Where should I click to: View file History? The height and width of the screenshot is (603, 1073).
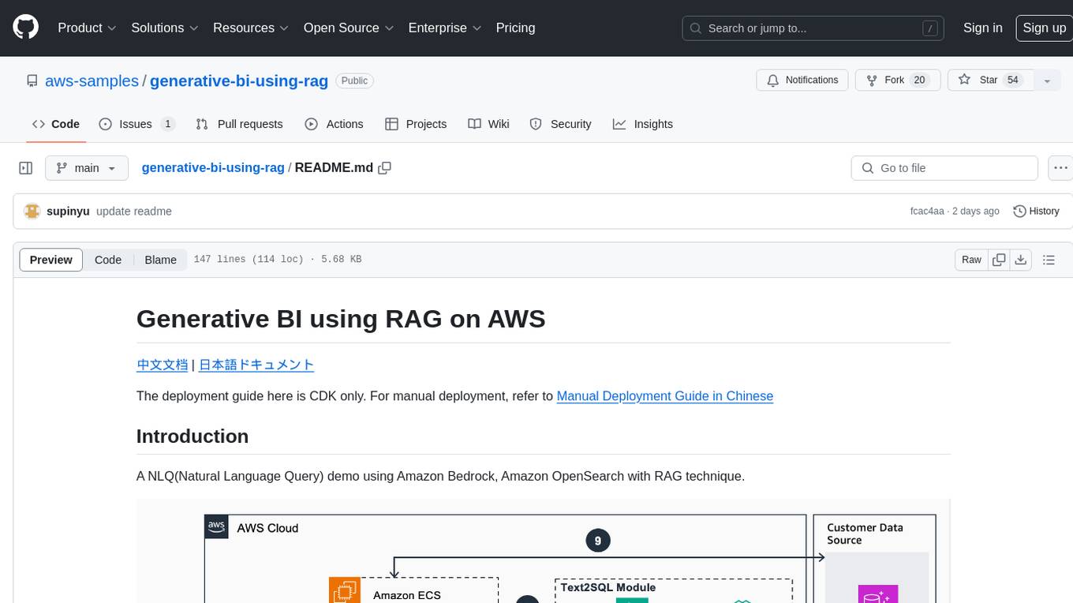[1036, 211]
